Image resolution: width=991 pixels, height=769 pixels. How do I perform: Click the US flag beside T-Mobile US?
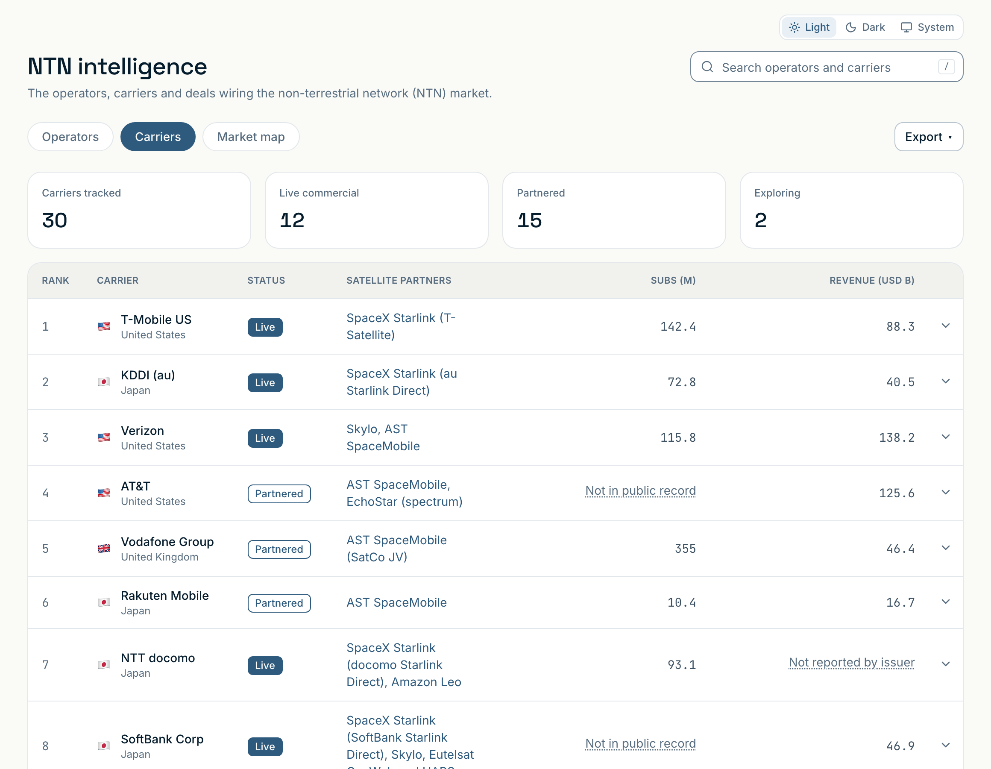tap(104, 326)
